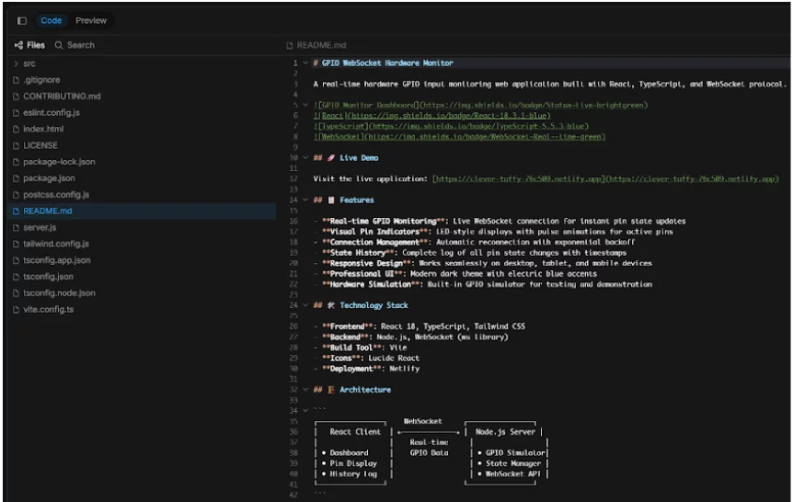Collapse the Features section fold arrow
The image size is (793, 502).
[x=305, y=200]
